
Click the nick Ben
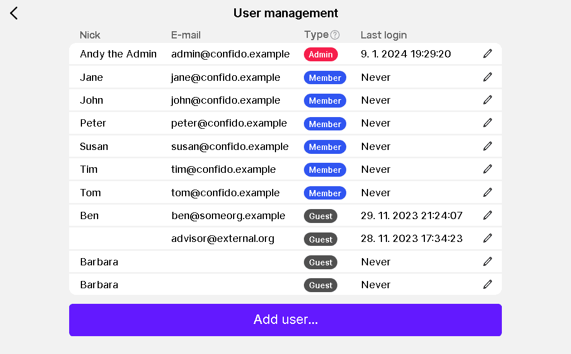point(89,216)
